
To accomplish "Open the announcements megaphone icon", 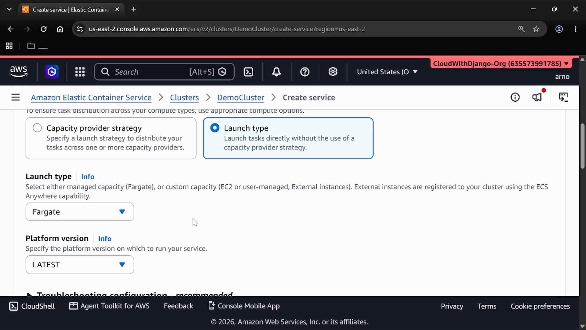I will click(x=537, y=97).
